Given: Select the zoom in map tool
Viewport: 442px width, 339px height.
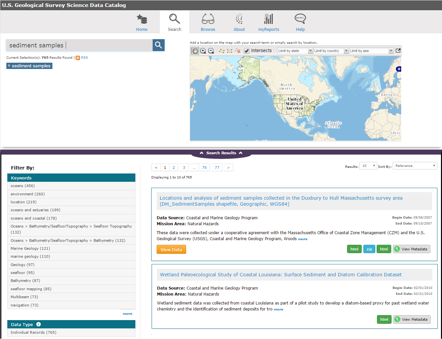Looking at the screenshot, I should tap(203, 51).
